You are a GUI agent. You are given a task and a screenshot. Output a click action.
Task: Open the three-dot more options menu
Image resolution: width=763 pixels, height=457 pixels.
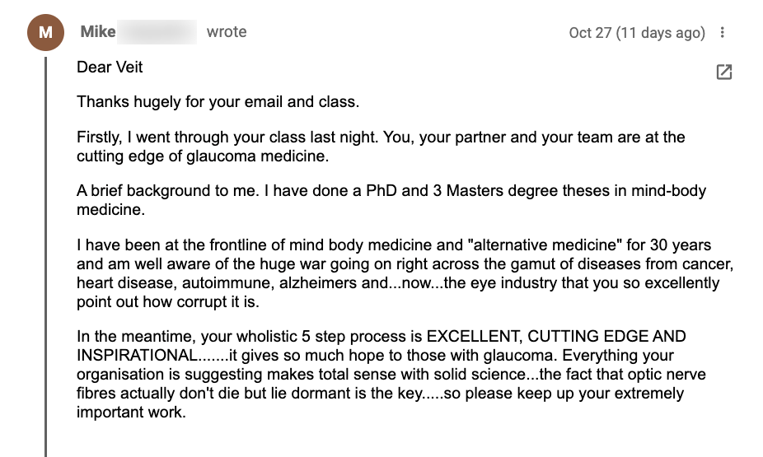(x=723, y=33)
